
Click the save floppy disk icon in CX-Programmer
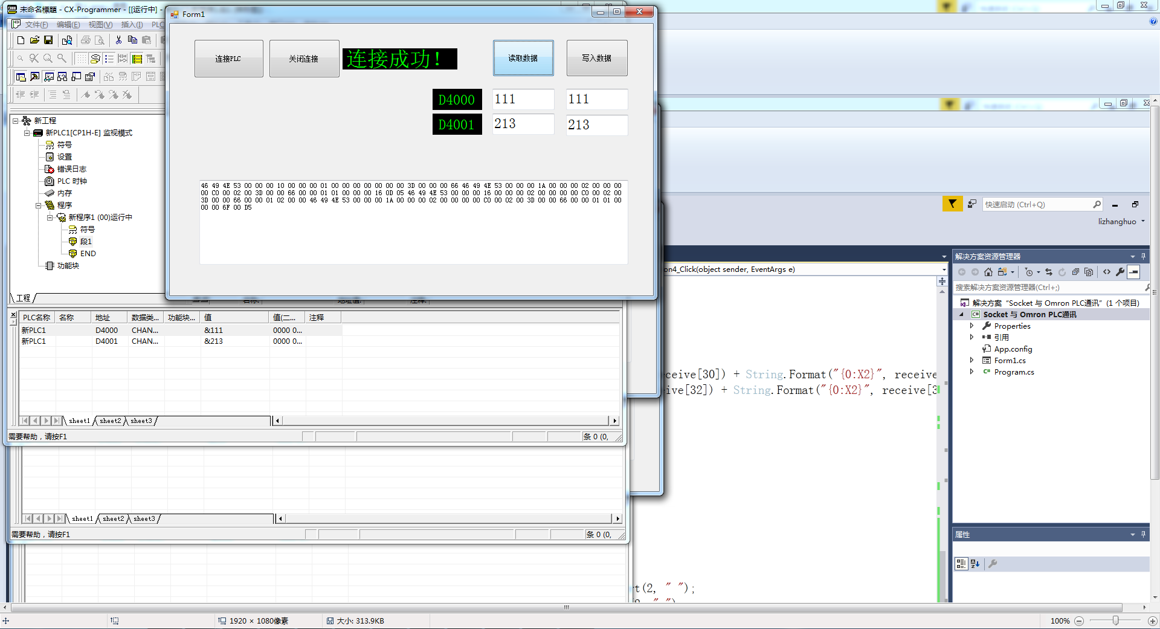[48, 40]
